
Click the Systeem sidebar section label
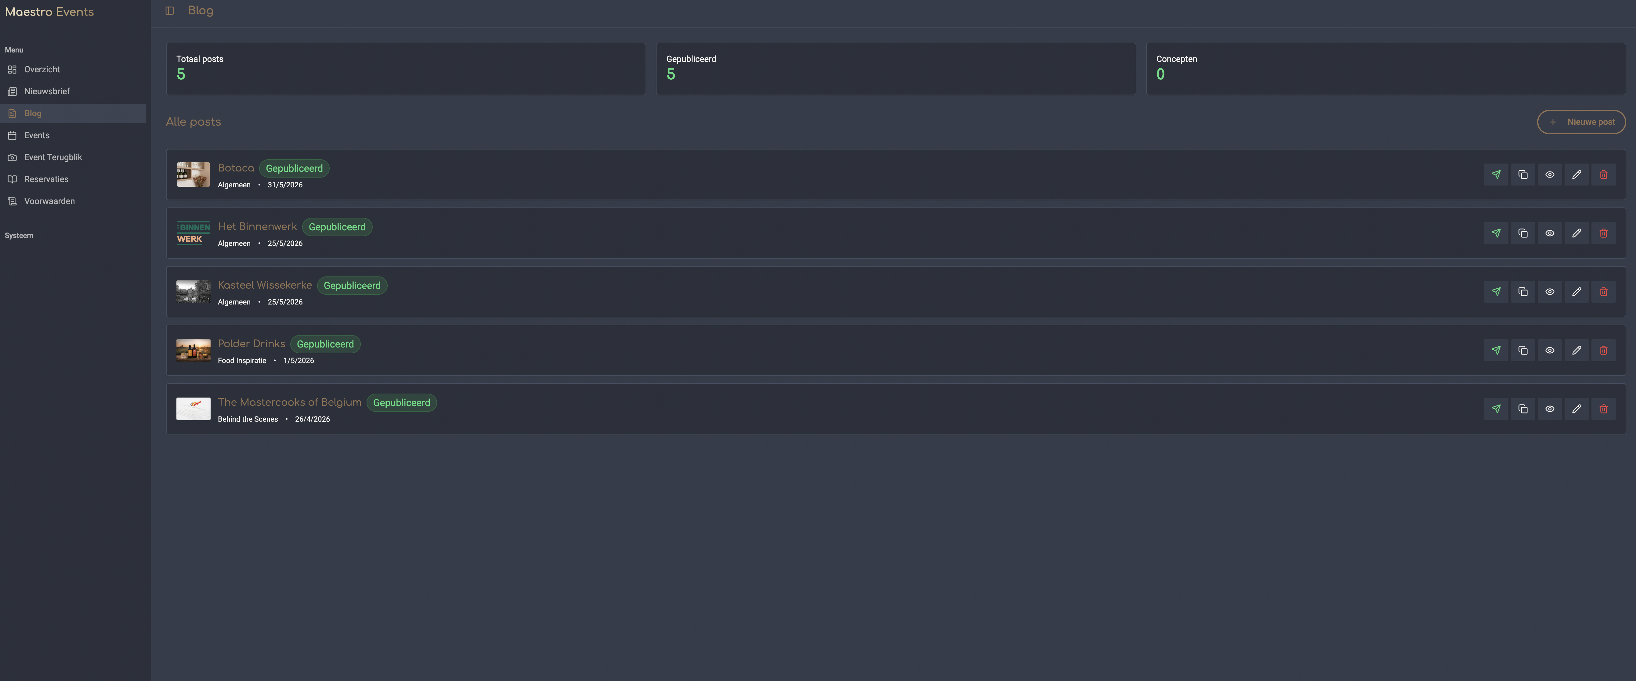19,236
